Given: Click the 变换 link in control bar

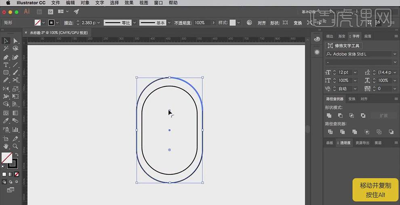Looking at the screenshot, I should tap(297, 23).
